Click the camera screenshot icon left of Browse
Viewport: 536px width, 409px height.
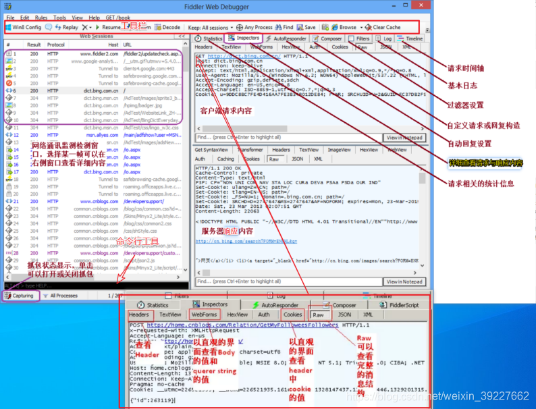point(325,27)
